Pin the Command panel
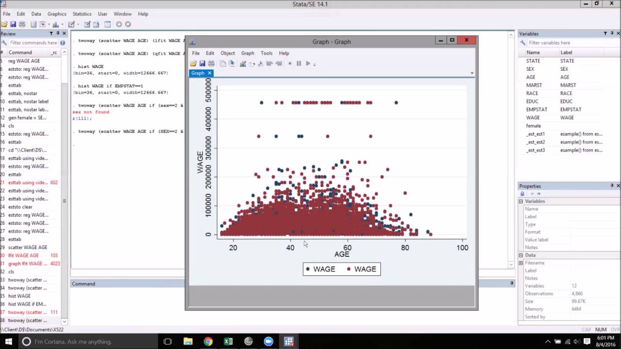The image size is (621, 349). (x=511, y=283)
